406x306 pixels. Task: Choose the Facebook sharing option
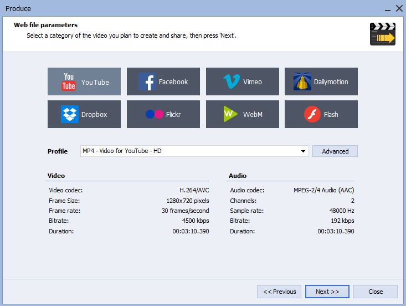(163, 82)
